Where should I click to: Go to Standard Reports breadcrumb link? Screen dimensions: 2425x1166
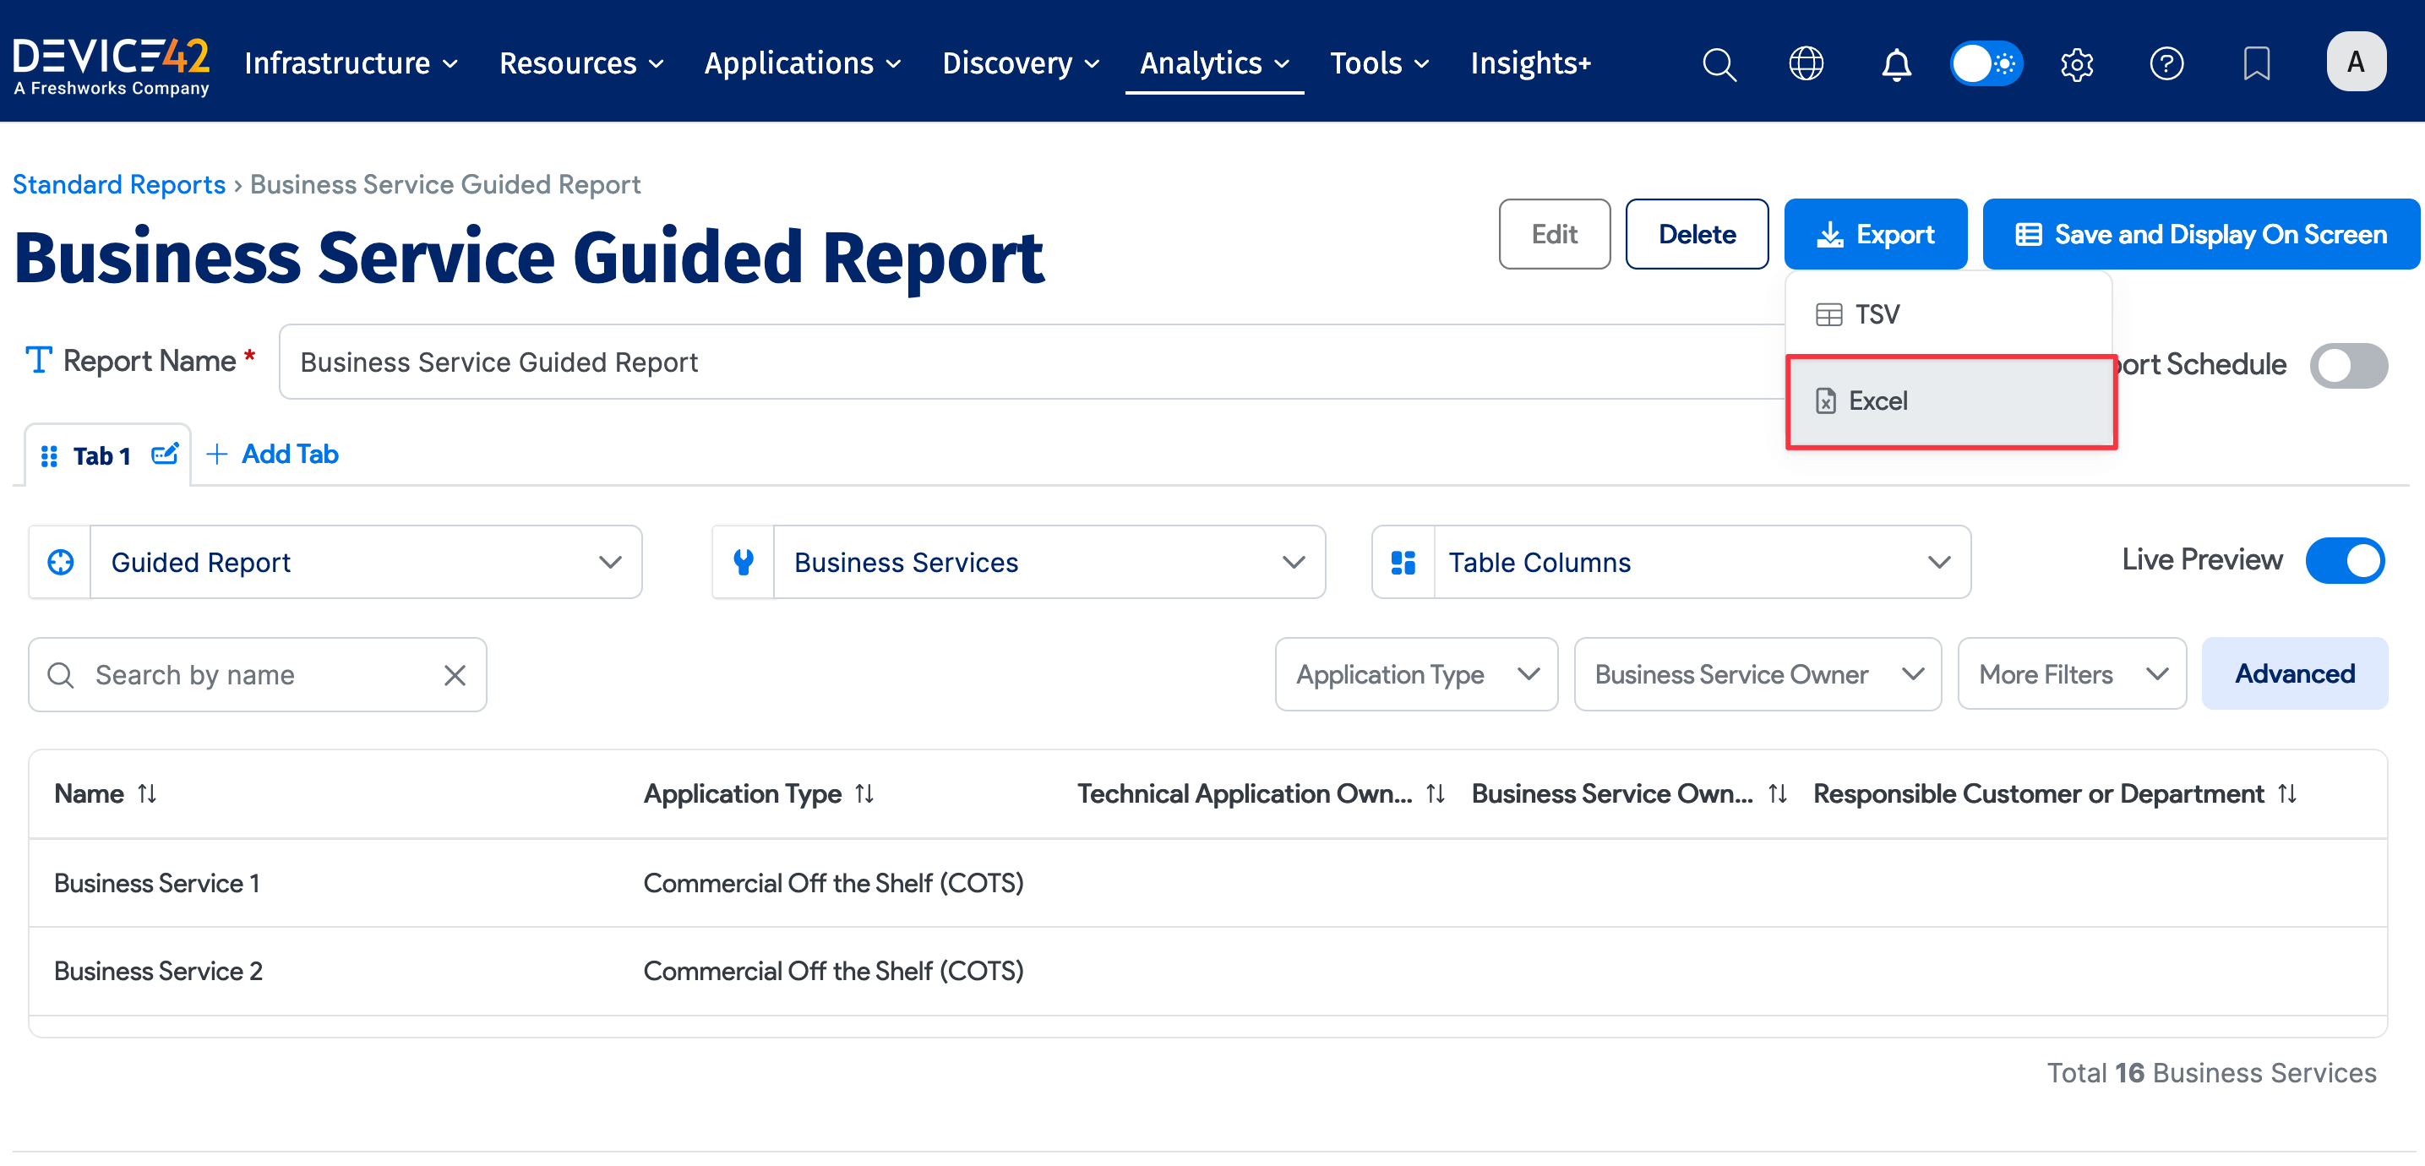pos(118,184)
